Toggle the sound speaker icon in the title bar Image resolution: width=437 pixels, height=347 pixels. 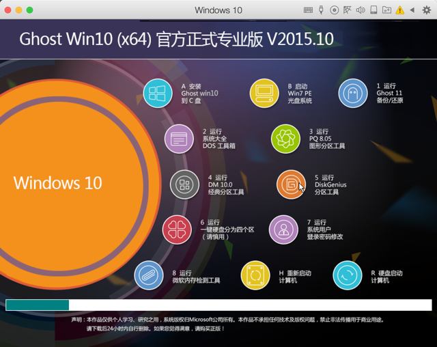pyautogui.click(x=361, y=10)
